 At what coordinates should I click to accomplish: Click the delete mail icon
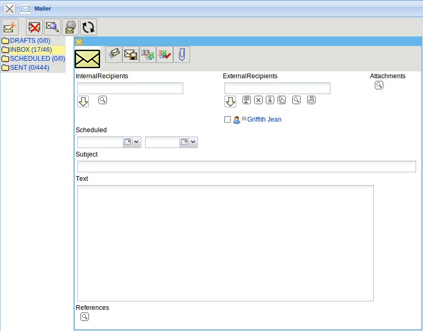coord(35,27)
